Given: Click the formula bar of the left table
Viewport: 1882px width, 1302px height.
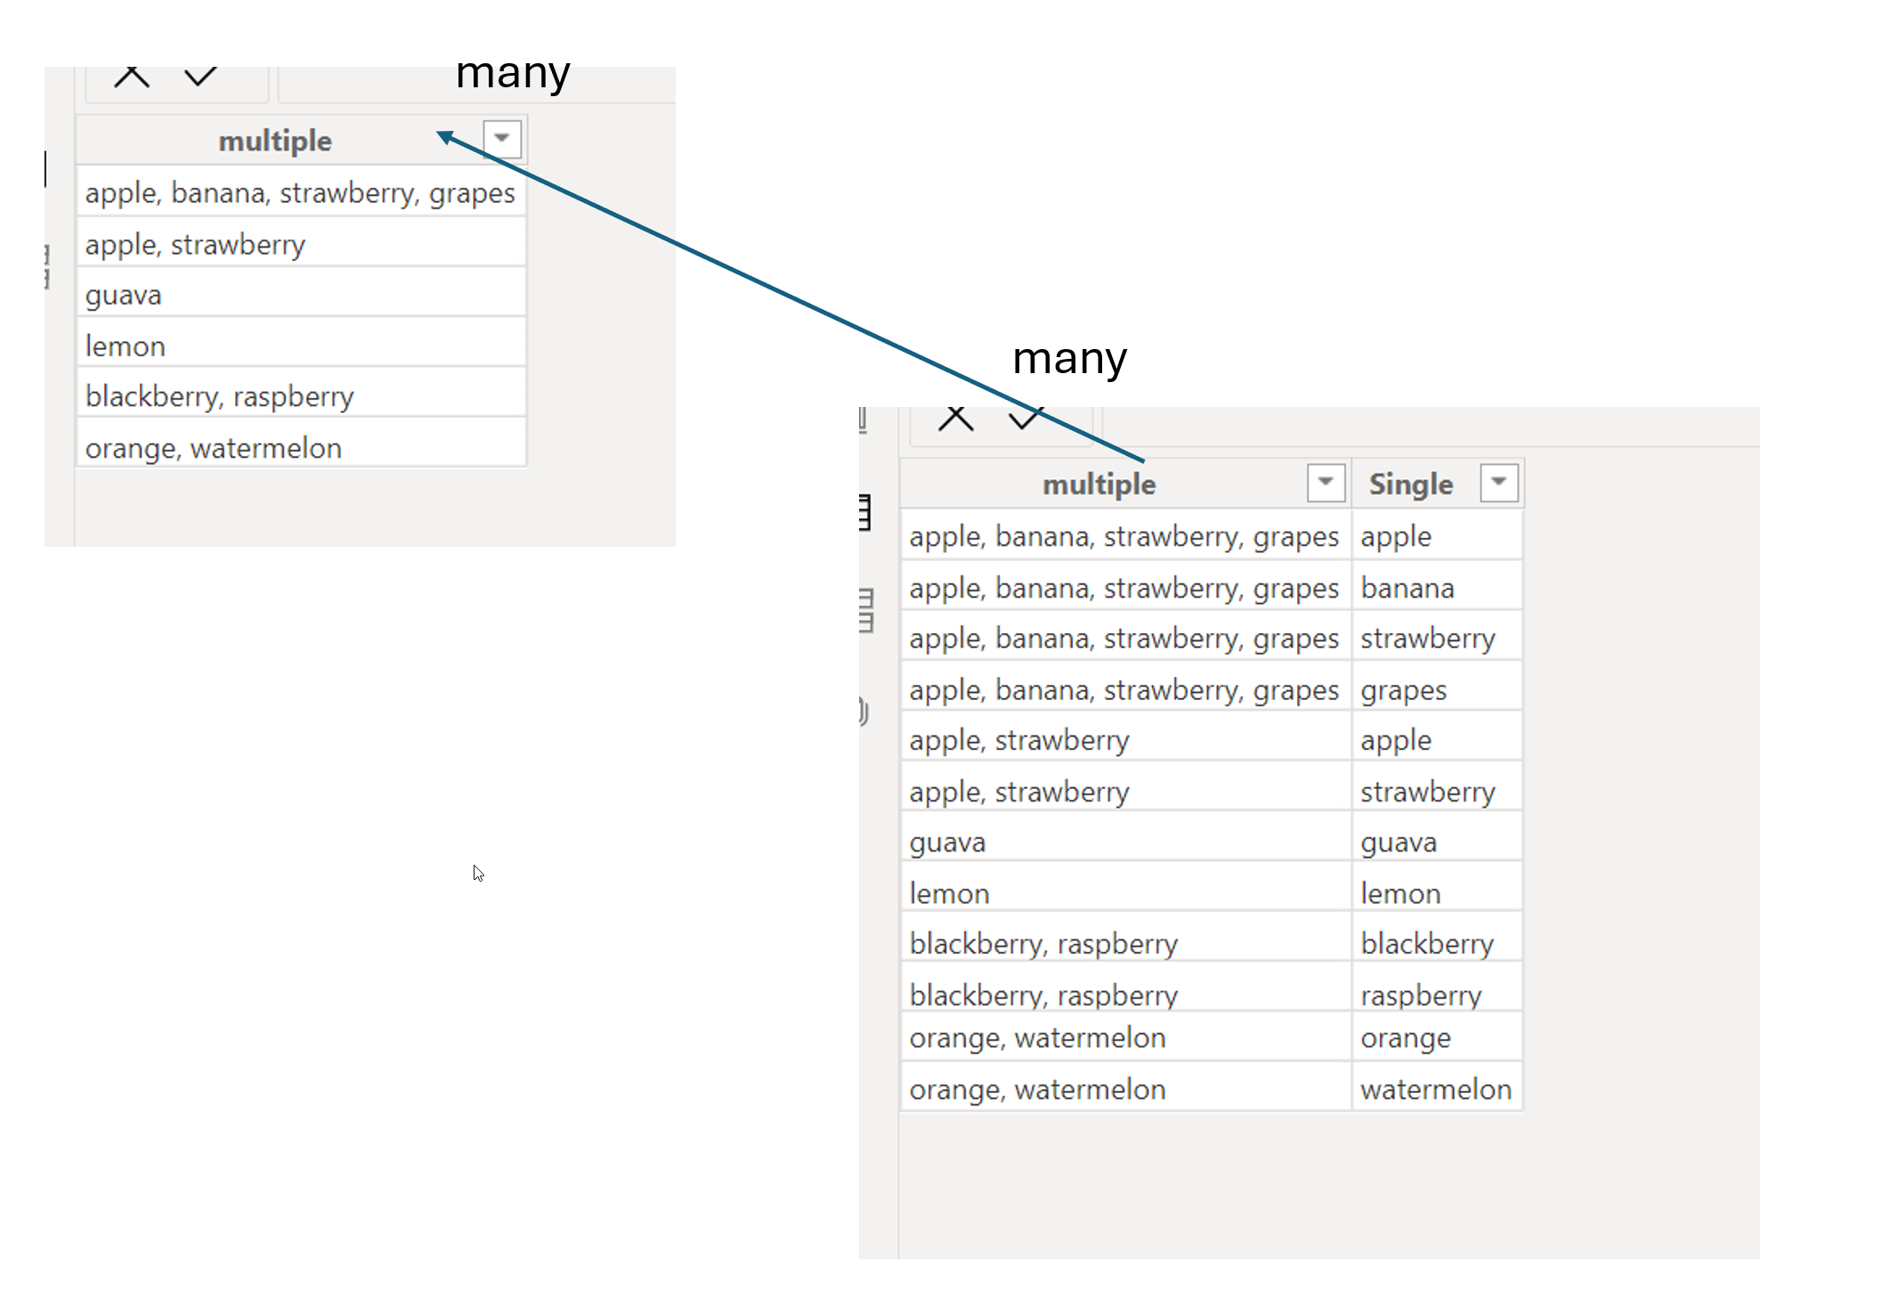Looking at the screenshot, I should click(x=477, y=84).
